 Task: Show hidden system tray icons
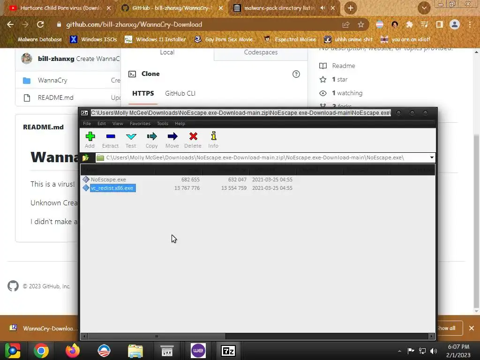click(x=399, y=351)
